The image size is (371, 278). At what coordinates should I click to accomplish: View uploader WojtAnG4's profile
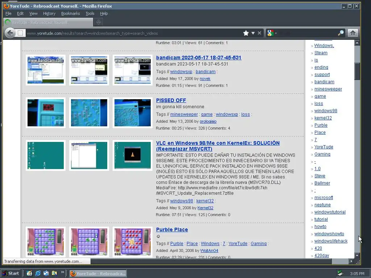click(209, 250)
